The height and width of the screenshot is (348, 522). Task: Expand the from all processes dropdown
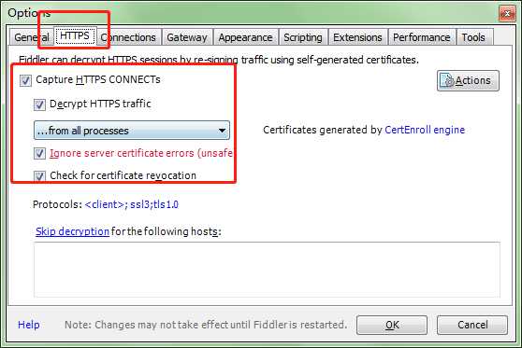pyautogui.click(x=132, y=131)
